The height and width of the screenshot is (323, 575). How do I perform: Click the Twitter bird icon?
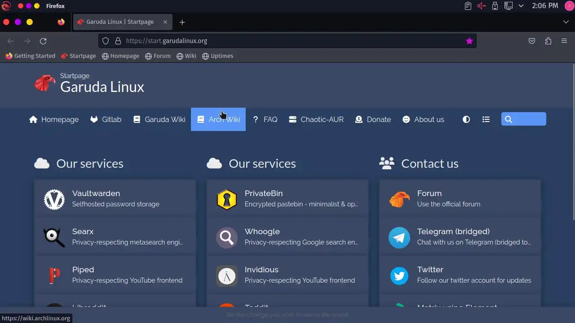[x=399, y=275]
